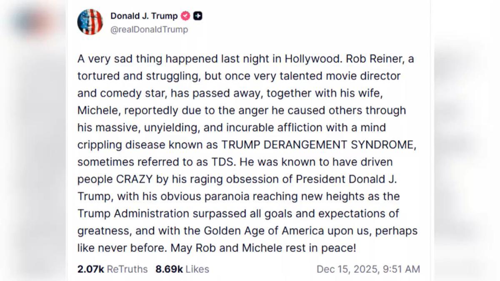Click the 2.07k ReTruths count
The image size is (500, 281).
pyautogui.click(x=90, y=269)
